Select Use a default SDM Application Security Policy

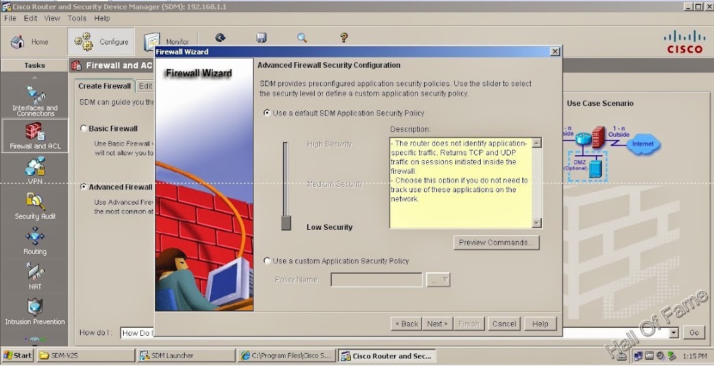click(x=267, y=113)
